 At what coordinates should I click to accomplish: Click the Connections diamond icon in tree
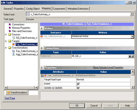click(x=10, y=24)
